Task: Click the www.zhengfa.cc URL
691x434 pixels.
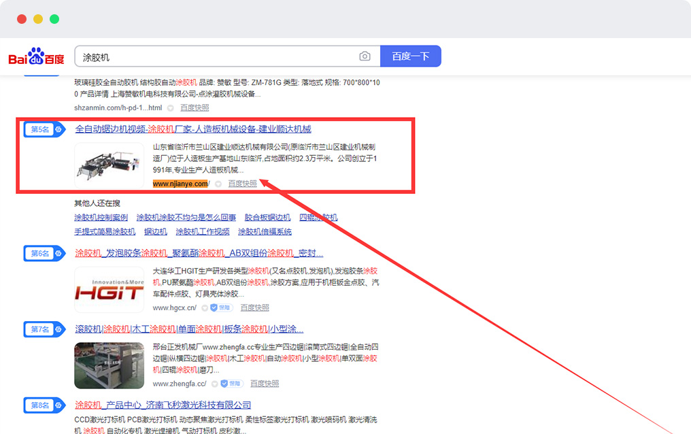Action: point(180,384)
